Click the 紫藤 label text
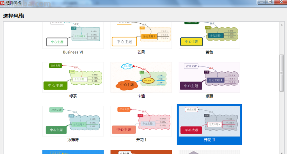 [209, 96]
